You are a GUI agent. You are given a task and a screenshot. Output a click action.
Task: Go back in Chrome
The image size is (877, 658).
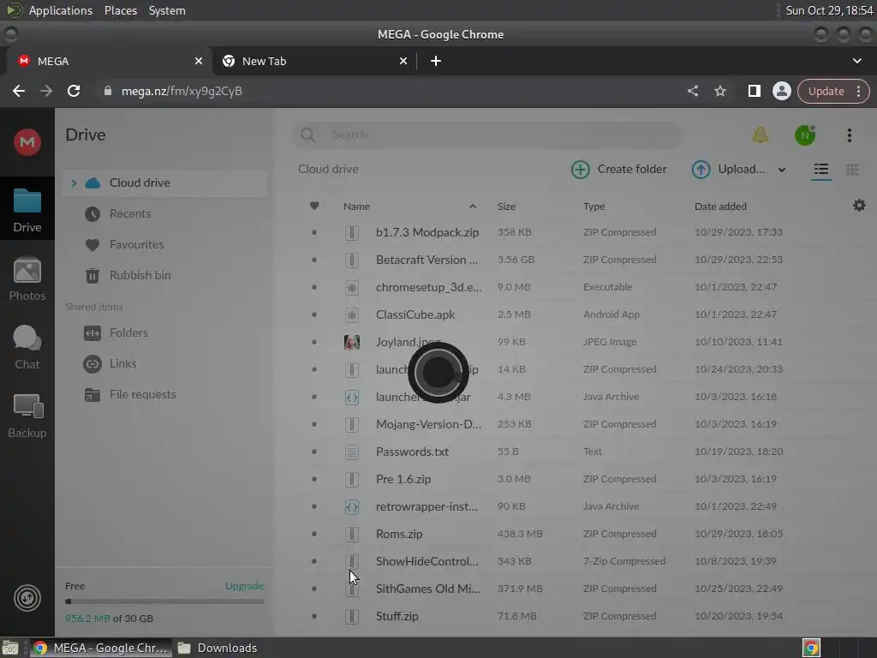[x=19, y=91]
